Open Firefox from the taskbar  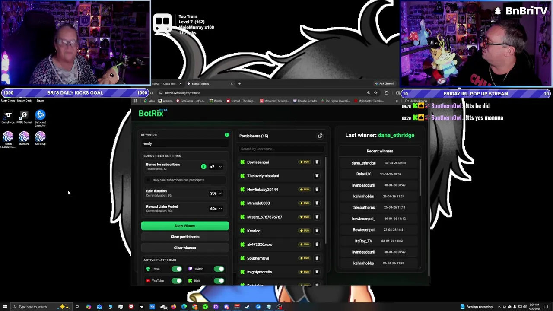(x=173, y=307)
